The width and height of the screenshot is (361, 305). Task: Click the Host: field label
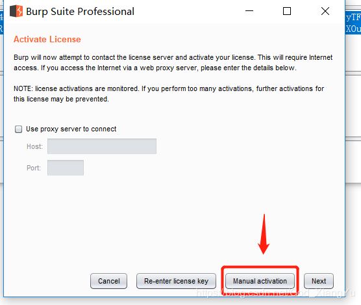tap(34, 146)
